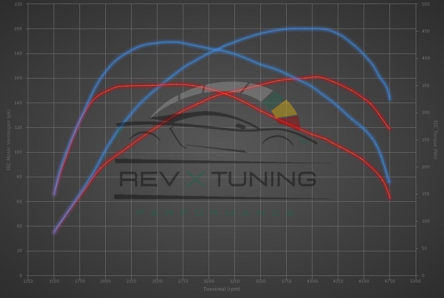The image size is (444, 298).
Task: Click the REV text in the watermark
Action: pyautogui.click(x=147, y=178)
